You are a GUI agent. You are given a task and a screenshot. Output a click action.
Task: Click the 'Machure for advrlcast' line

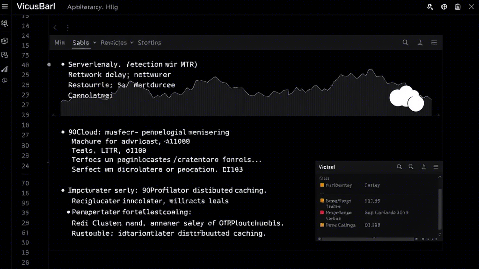click(x=131, y=141)
